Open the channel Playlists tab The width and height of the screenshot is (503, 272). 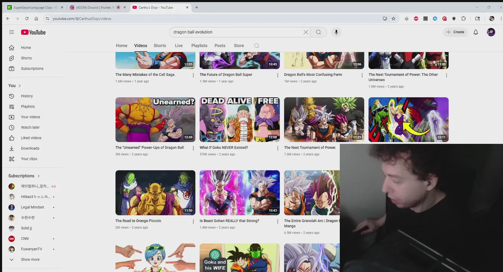[x=199, y=46]
